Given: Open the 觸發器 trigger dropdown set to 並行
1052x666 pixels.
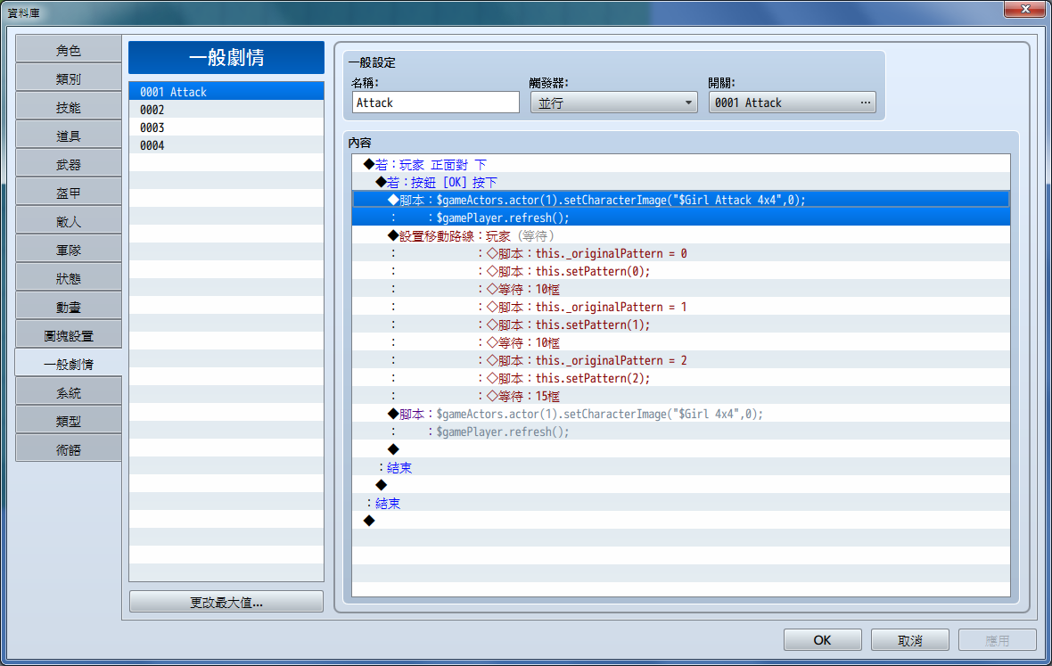Looking at the screenshot, I should click(x=614, y=103).
